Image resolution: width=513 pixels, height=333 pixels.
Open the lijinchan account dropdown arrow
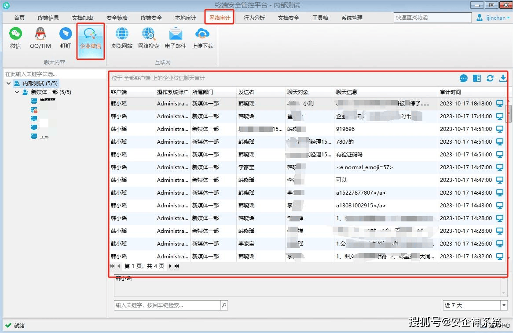click(x=509, y=18)
